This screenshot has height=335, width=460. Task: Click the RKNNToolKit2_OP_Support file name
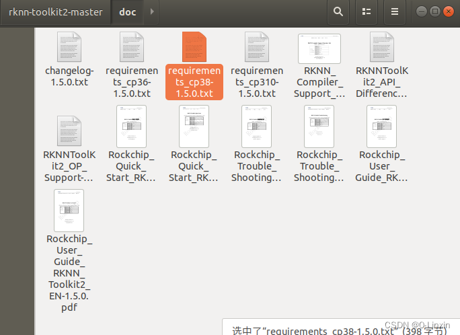(69, 166)
